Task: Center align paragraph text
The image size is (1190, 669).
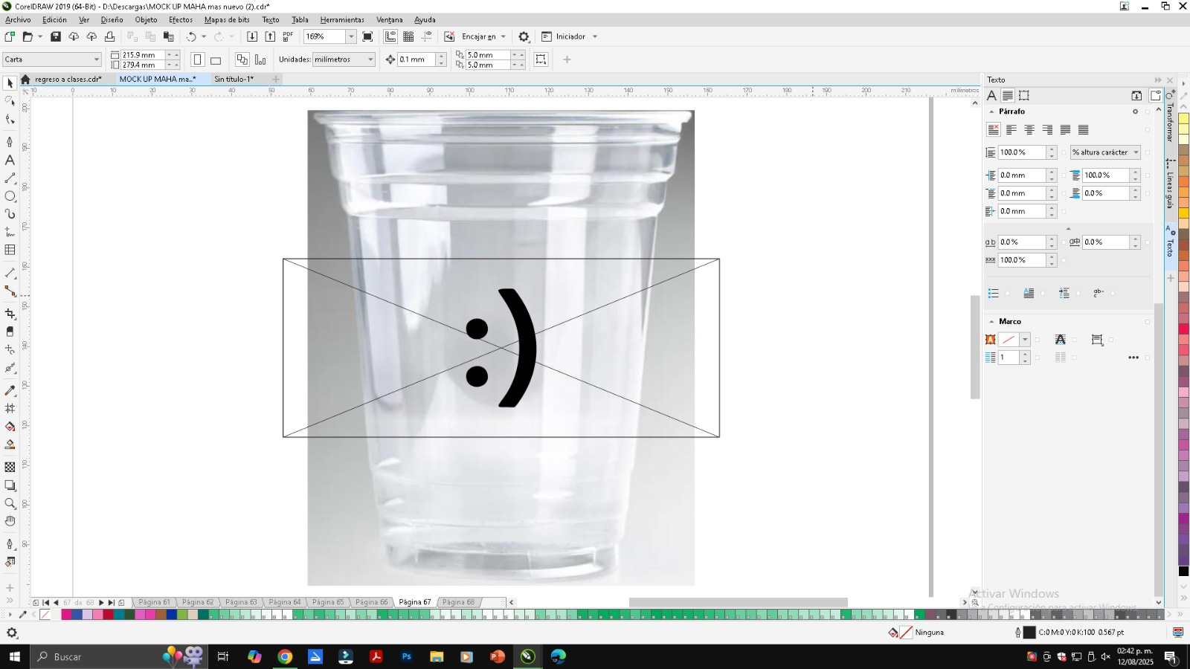Action: coord(1029,129)
